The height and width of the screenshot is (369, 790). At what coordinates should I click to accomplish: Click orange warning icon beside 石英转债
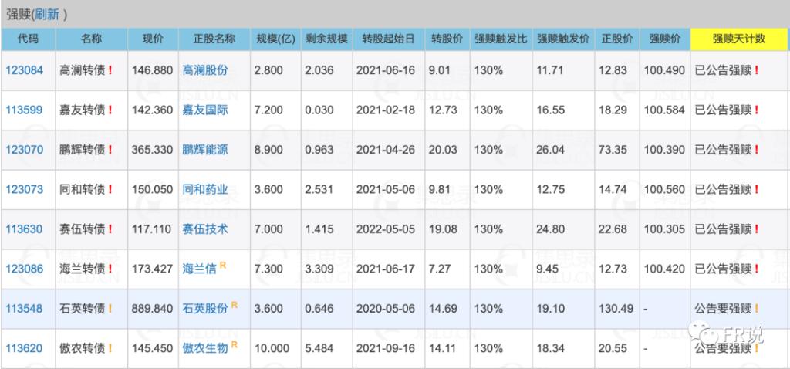(110, 309)
